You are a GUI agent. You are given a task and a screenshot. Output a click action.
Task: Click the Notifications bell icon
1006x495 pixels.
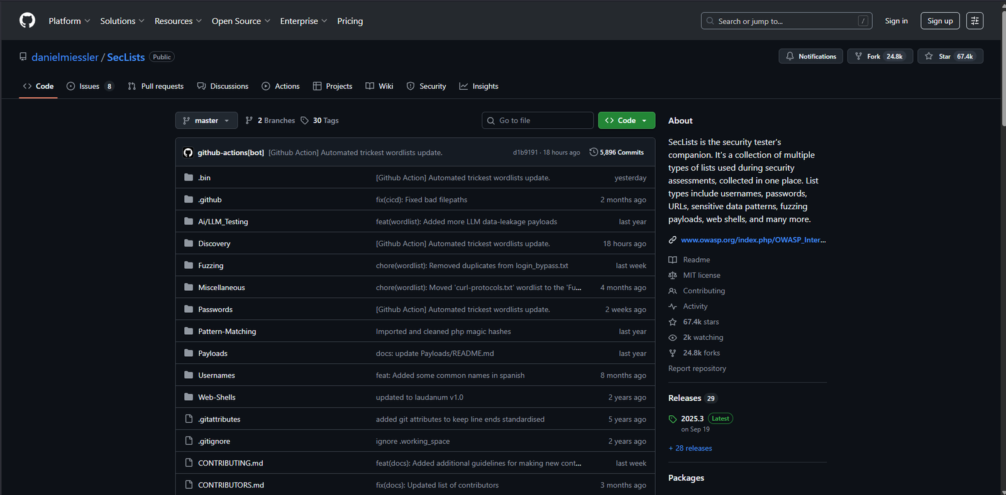click(x=790, y=57)
